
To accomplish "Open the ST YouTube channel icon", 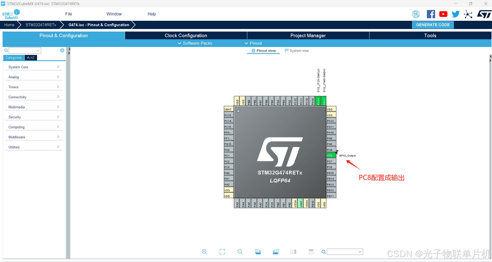I will coord(443,14).
